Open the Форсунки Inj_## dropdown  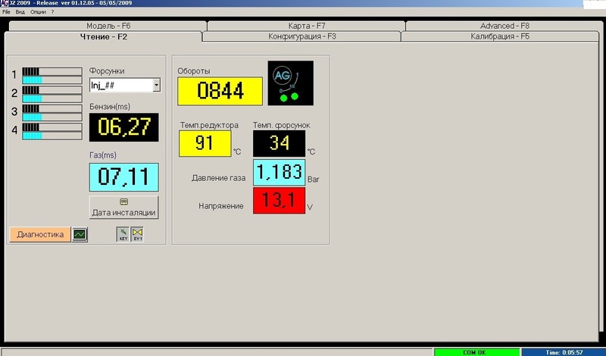click(157, 86)
